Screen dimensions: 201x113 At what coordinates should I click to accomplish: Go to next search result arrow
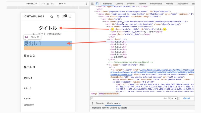176,98
